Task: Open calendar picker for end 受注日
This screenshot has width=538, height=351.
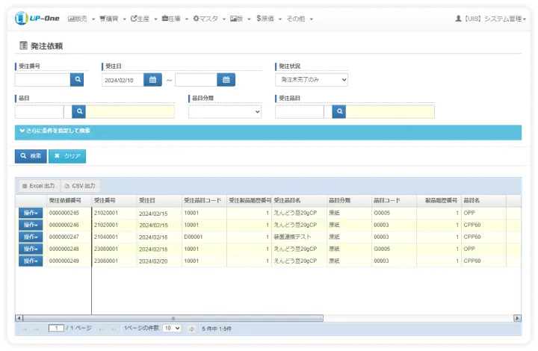Action: [226, 79]
